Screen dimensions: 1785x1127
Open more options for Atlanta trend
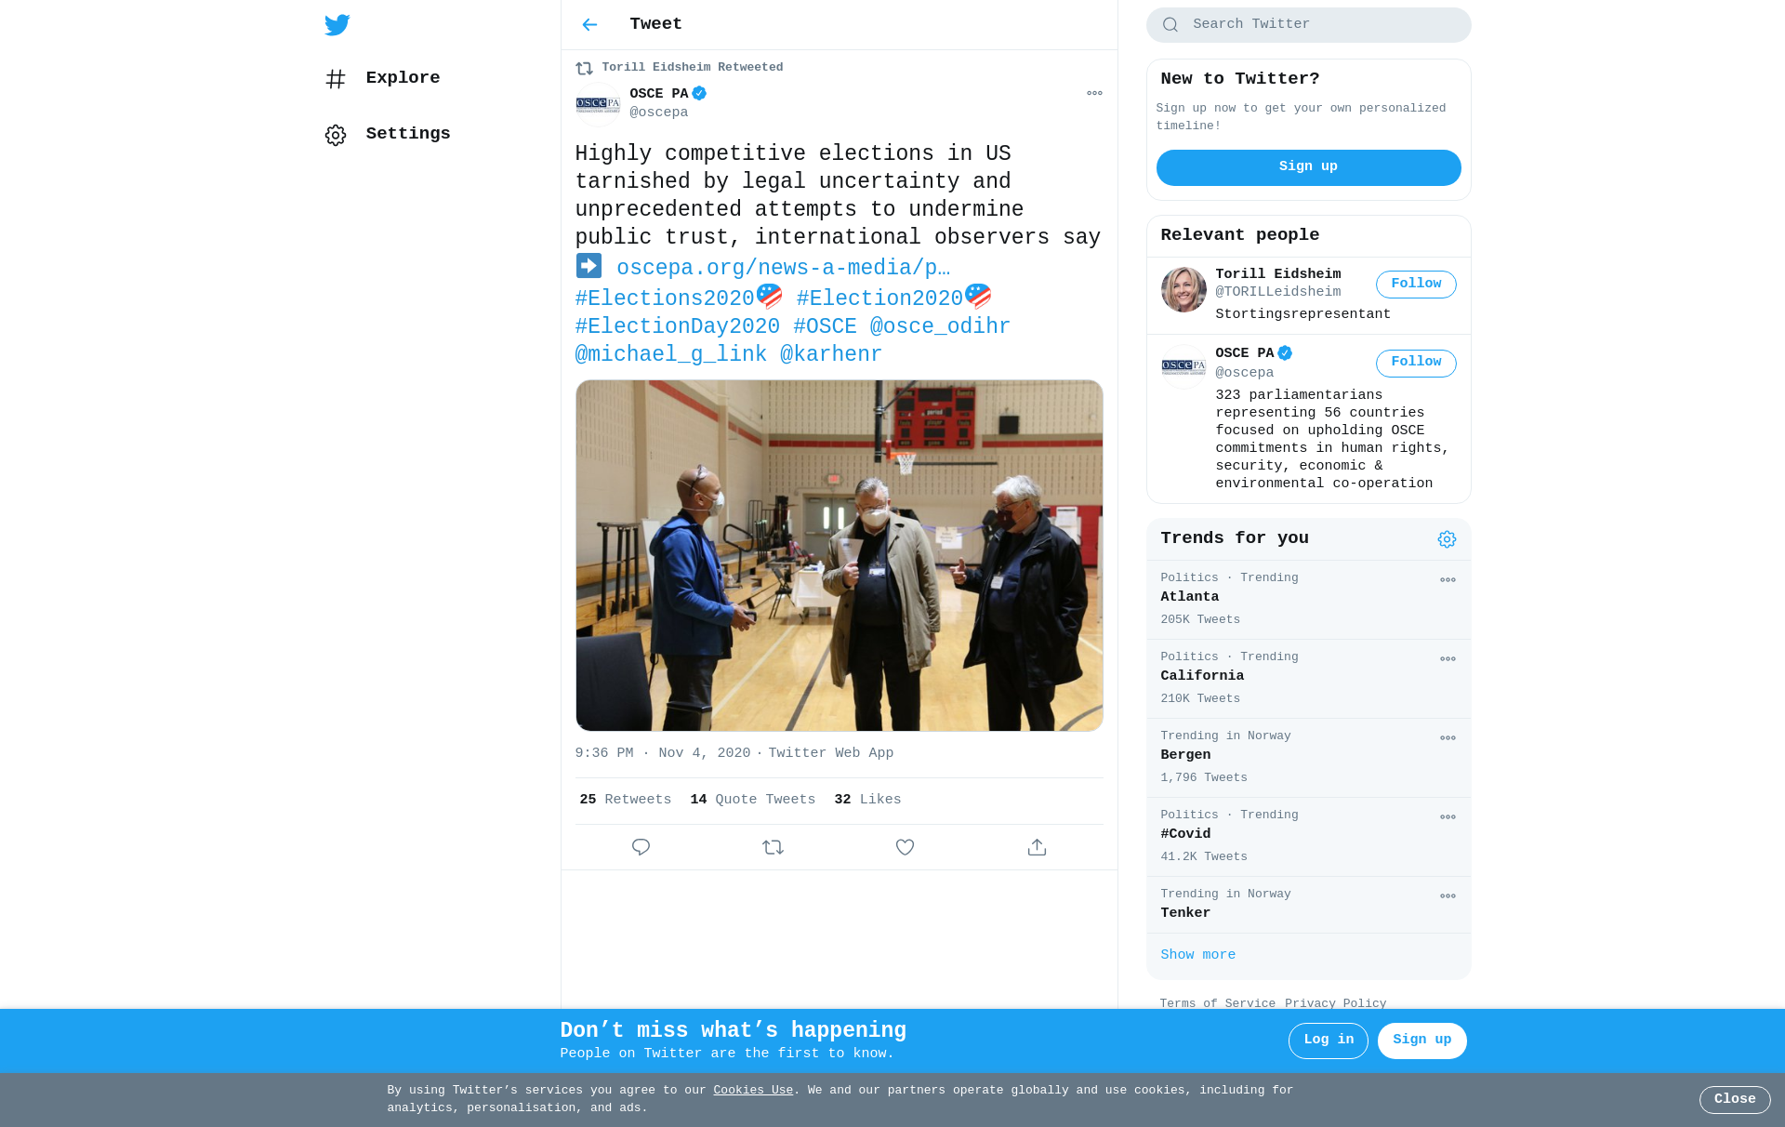(x=1448, y=580)
